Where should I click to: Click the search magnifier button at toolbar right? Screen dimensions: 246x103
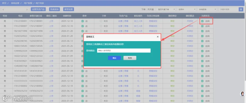(x=241, y=9)
